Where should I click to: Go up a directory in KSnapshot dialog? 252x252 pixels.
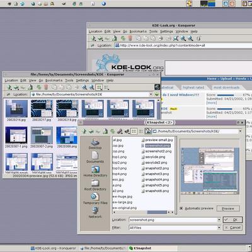coord(84,132)
